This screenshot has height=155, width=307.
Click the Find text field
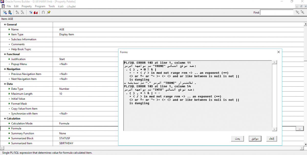point(277,12)
